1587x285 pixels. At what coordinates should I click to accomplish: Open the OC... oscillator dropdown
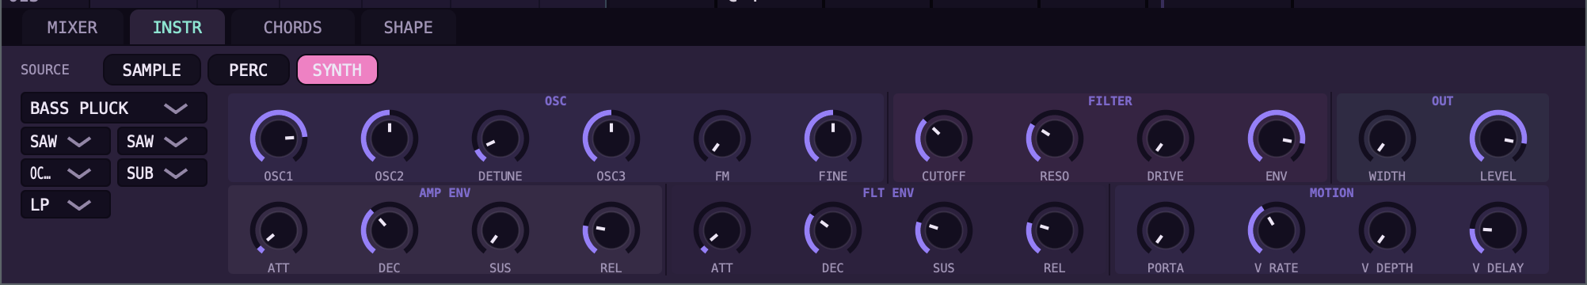click(66, 173)
